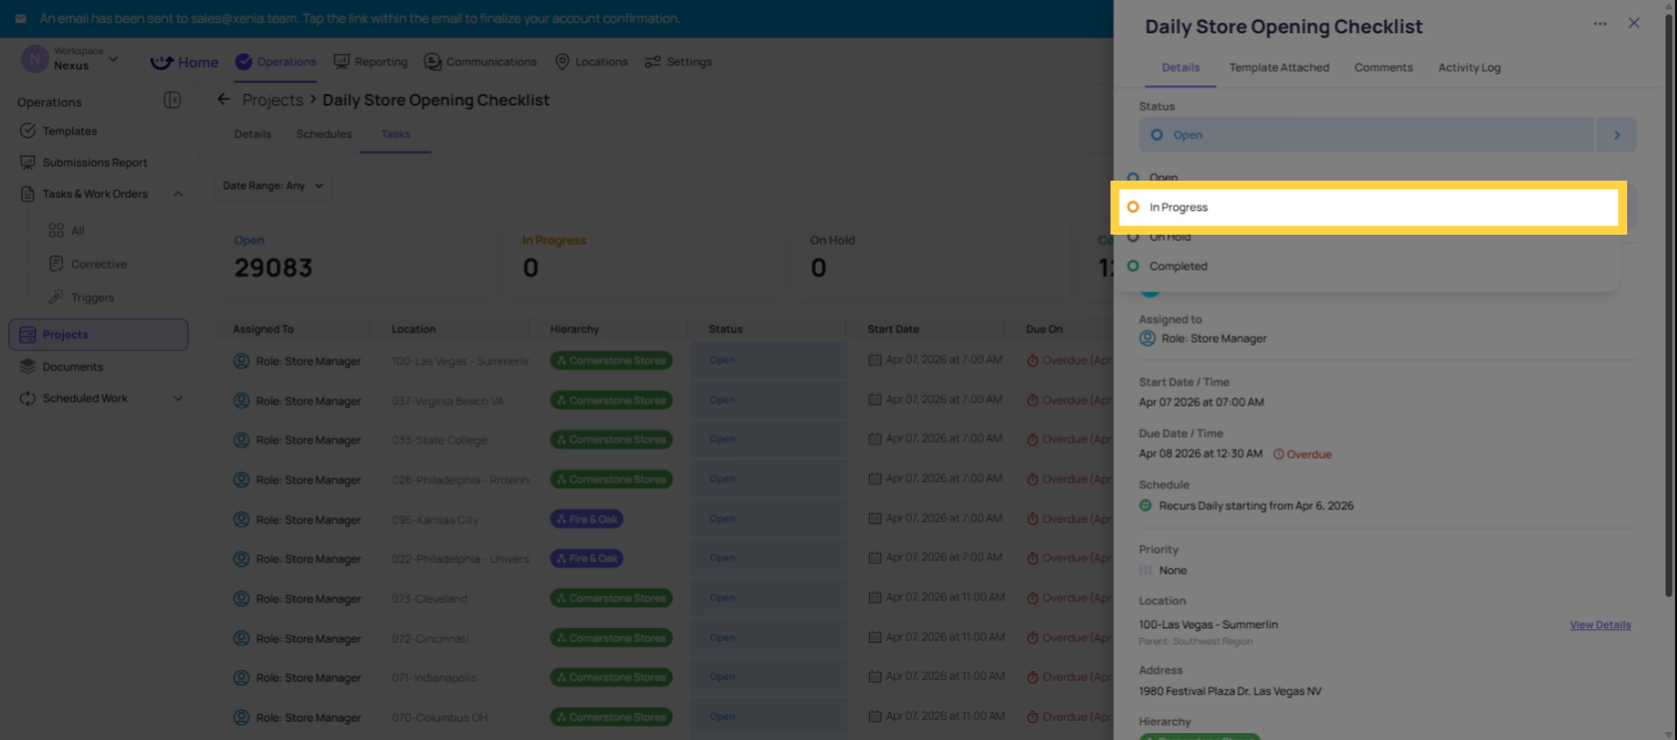The image size is (1677, 740).
Task: Sort by the Location column header
Action: tap(413, 330)
